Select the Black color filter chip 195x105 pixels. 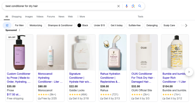83,25
